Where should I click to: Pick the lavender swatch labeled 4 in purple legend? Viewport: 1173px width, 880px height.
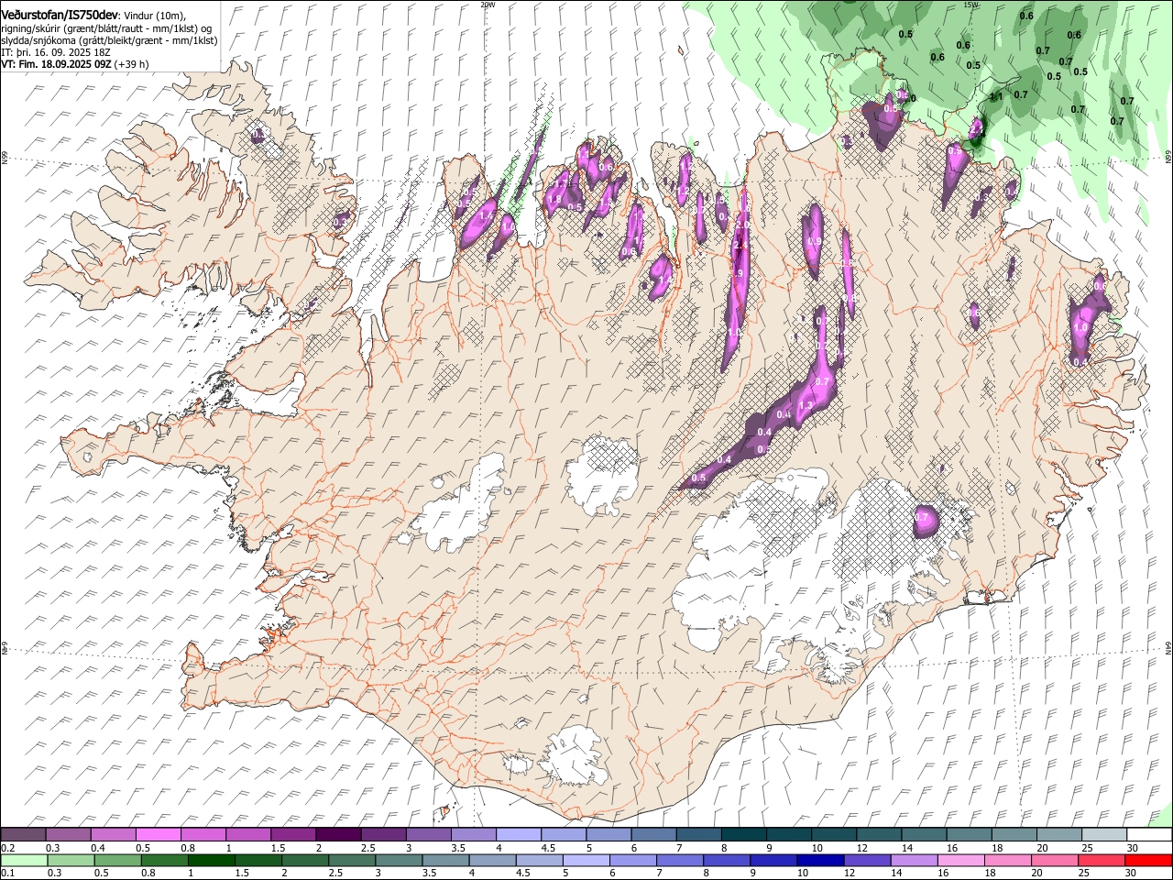point(518,835)
